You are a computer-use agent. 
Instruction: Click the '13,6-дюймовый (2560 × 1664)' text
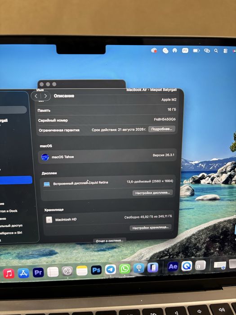150,181
